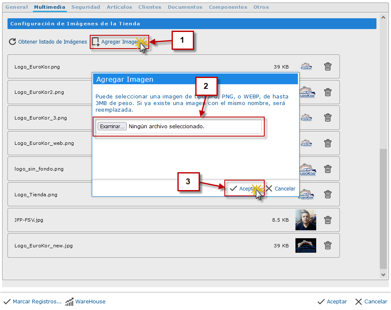Image resolution: width=391 pixels, height=310 pixels.
Task: Click the scrollbar up arrow
Action: 383,17
